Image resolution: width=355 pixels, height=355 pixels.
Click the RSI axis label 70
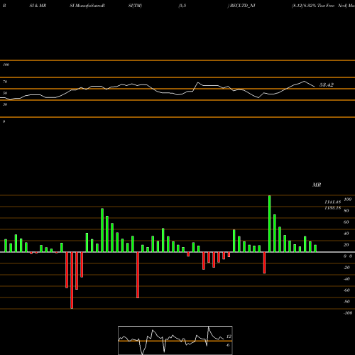[x=5, y=82]
